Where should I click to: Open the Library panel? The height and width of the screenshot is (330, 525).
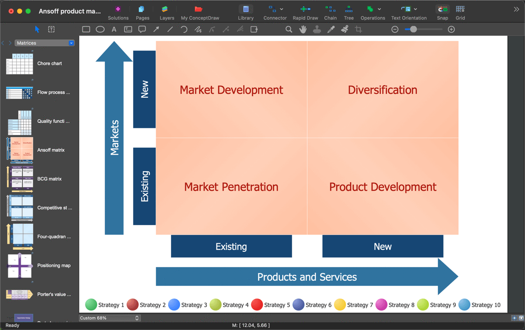point(246,11)
